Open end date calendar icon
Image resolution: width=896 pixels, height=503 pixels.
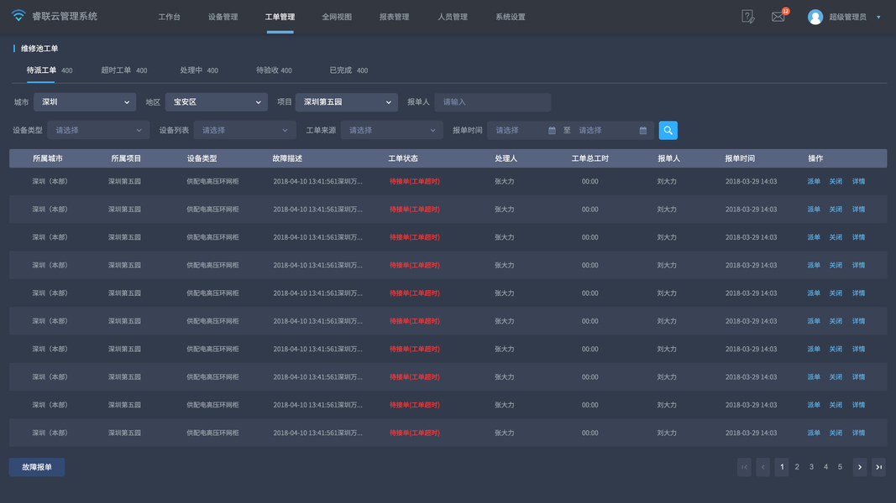point(643,131)
